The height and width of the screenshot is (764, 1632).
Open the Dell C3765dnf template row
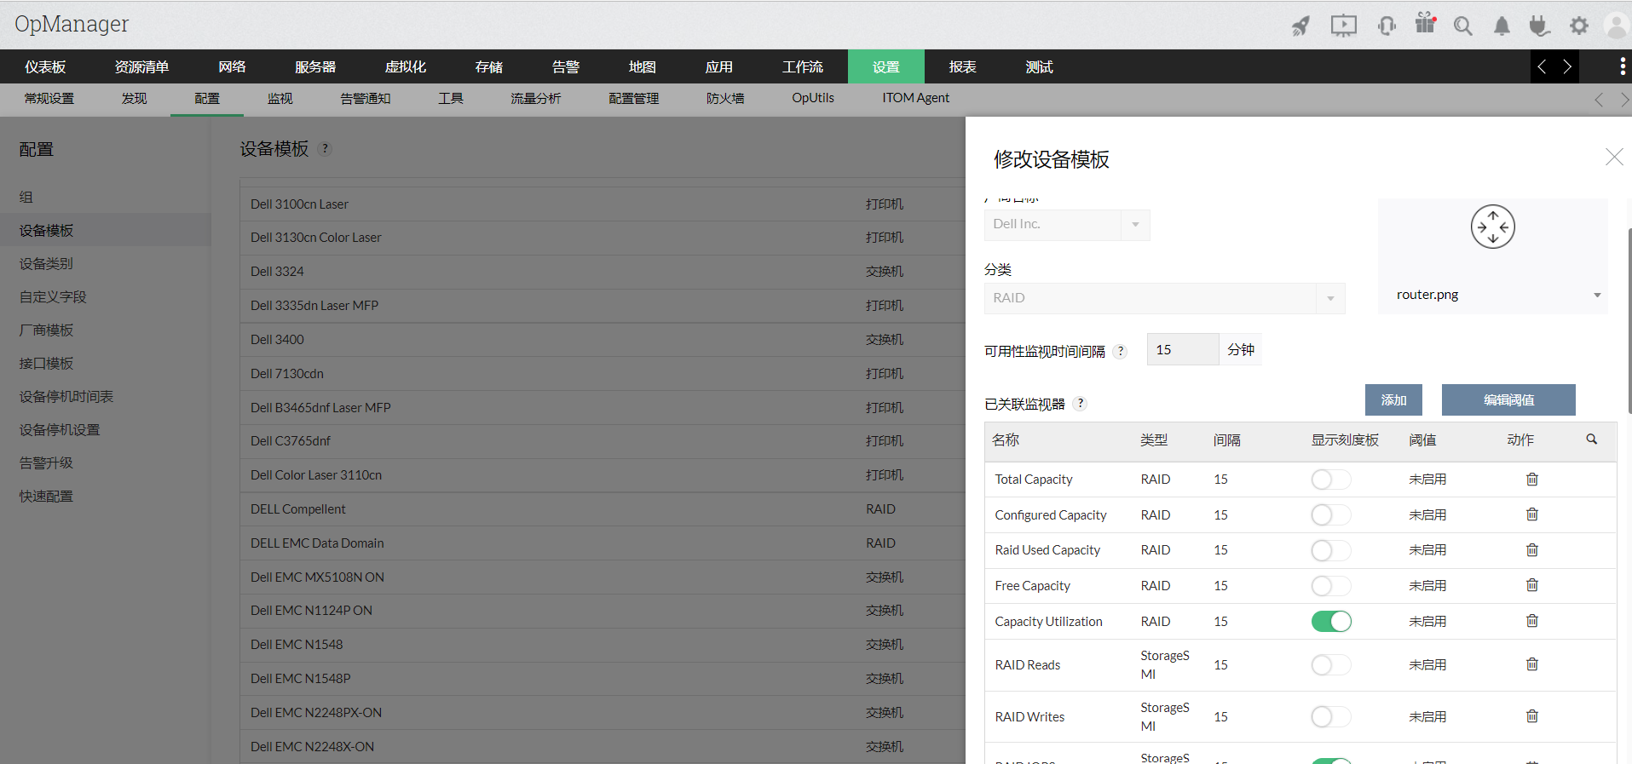pyautogui.click(x=602, y=441)
